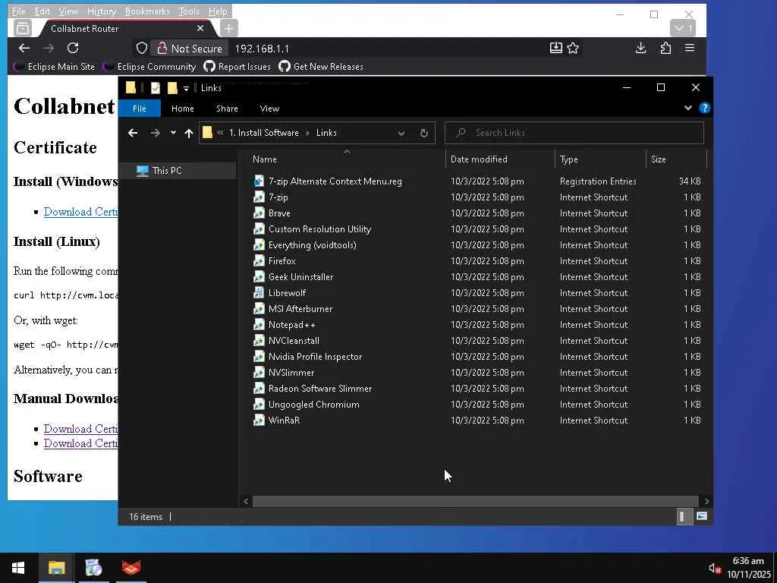Click the breadcrumb double chevron before Install Software
This screenshot has height=583, width=777.
pyautogui.click(x=220, y=133)
